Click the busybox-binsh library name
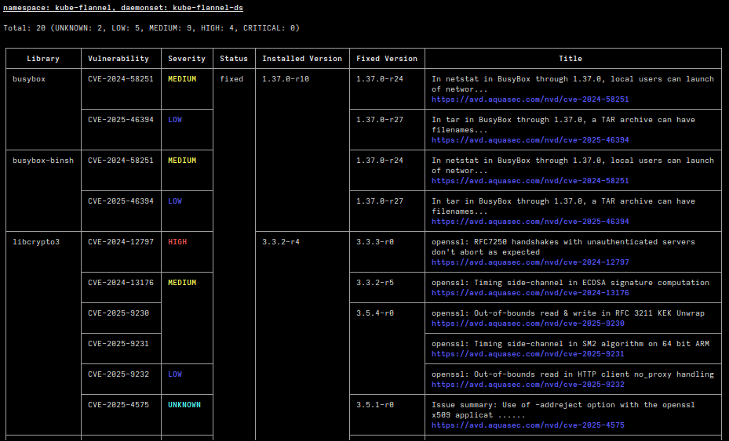Screen dimensions: 729x441 tap(43, 161)
